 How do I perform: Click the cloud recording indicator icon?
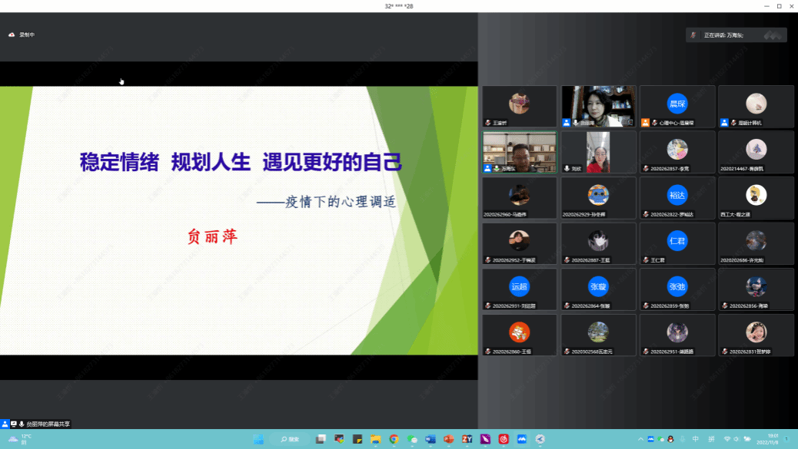tap(12, 35)
